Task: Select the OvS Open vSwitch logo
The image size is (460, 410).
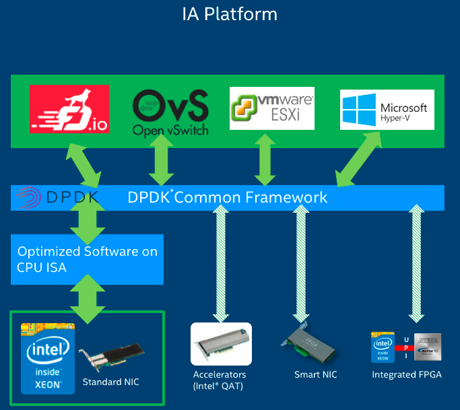Action: click(x=170, y=113)
